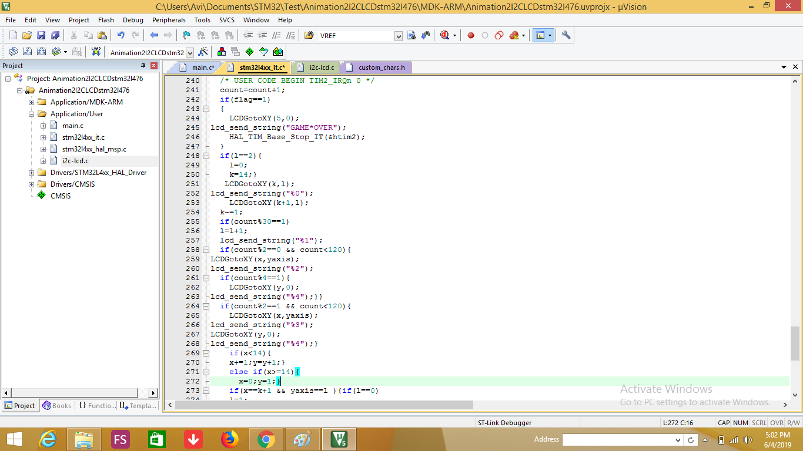
Task: Expand the Drivers/CMSIS folder
Action: 32,184
